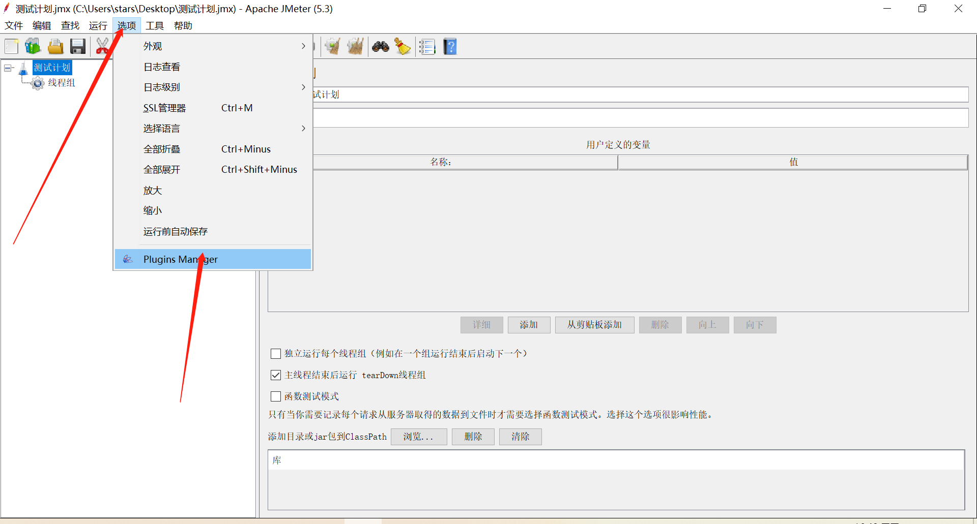Image resolution: width=977 pixels, height=524 pixels.
Task: Click the cut scissors toolbar icon
Action: coord(102,46)
